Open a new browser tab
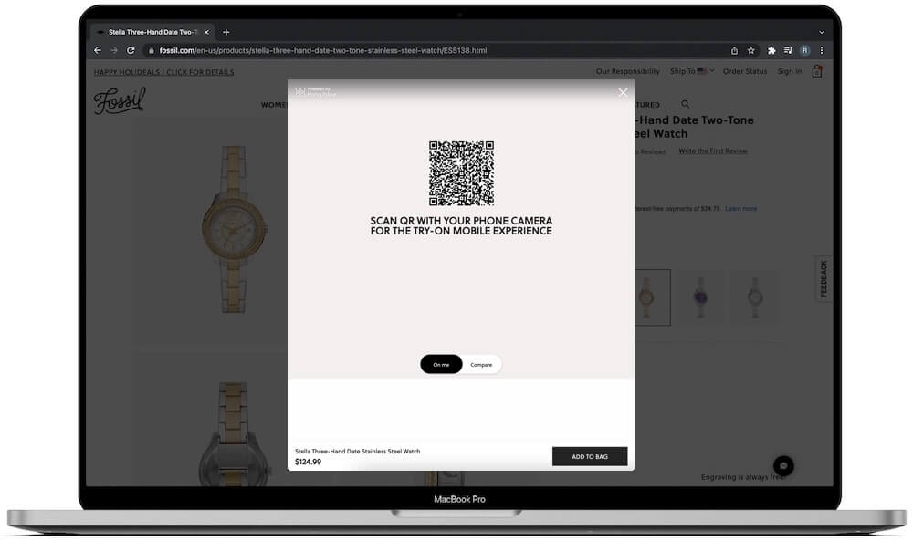This screenshot has height=541, width=913. [x=226, y=32]
